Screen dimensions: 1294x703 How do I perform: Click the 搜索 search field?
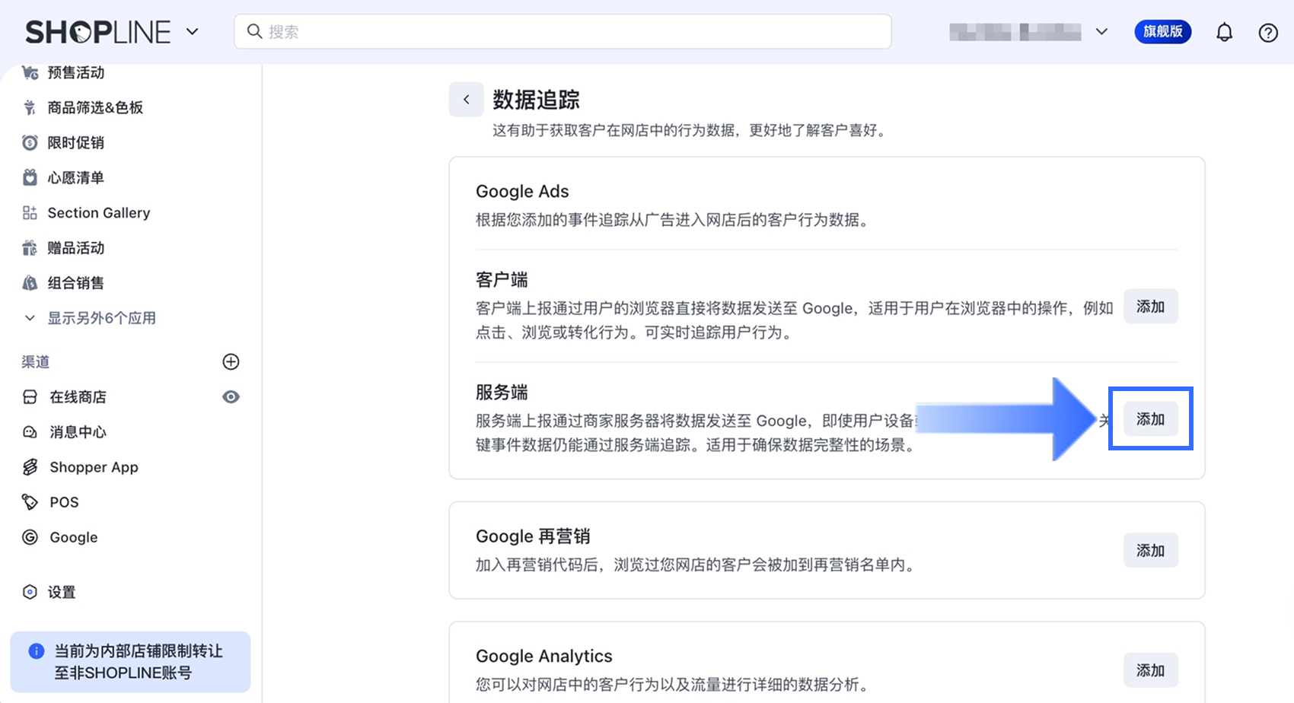click(563, 32)
